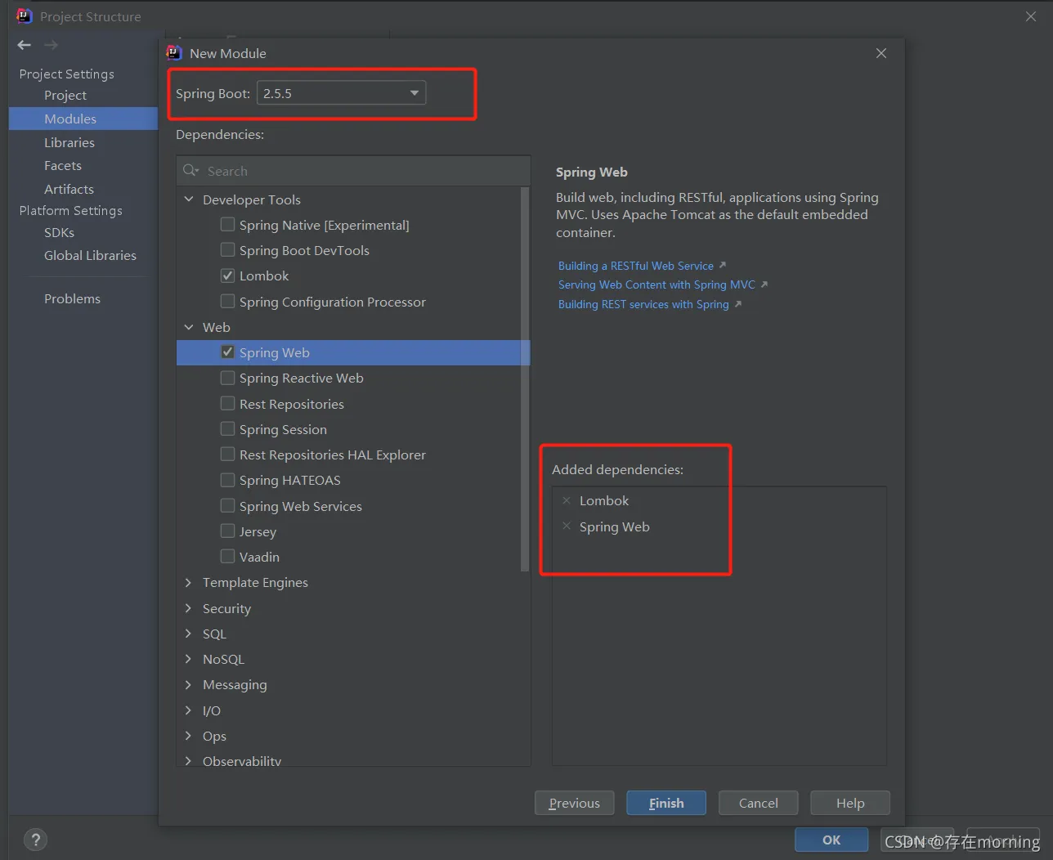Remove Spring Web from added dependencies

[x=567, y=526]
